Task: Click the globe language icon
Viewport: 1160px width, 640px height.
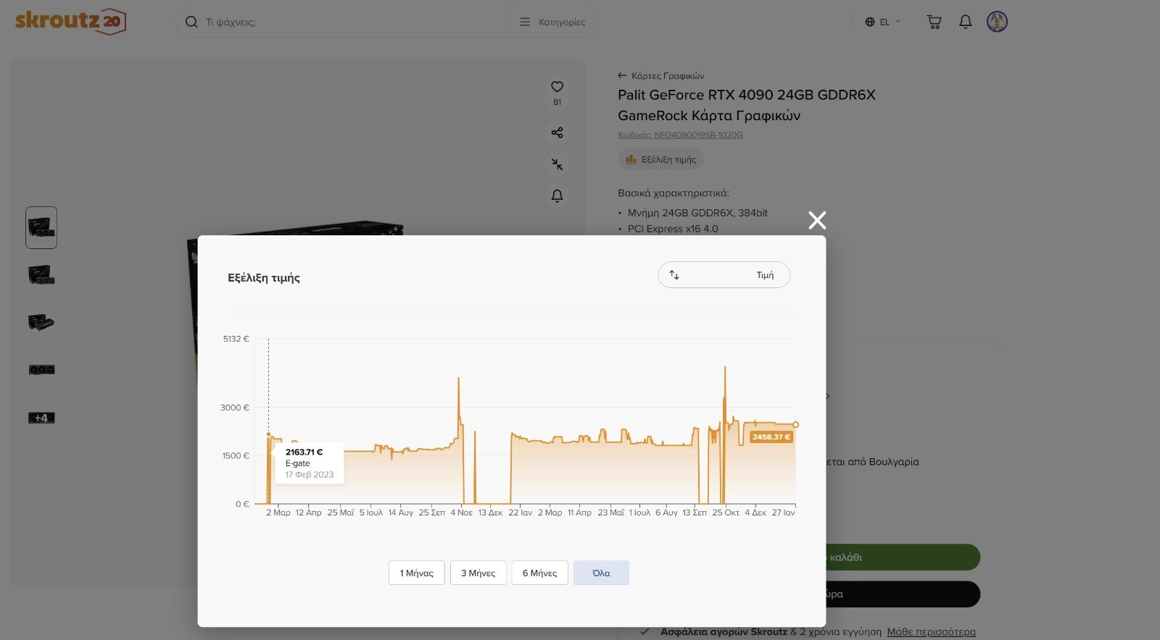Action: coord(870,22)
